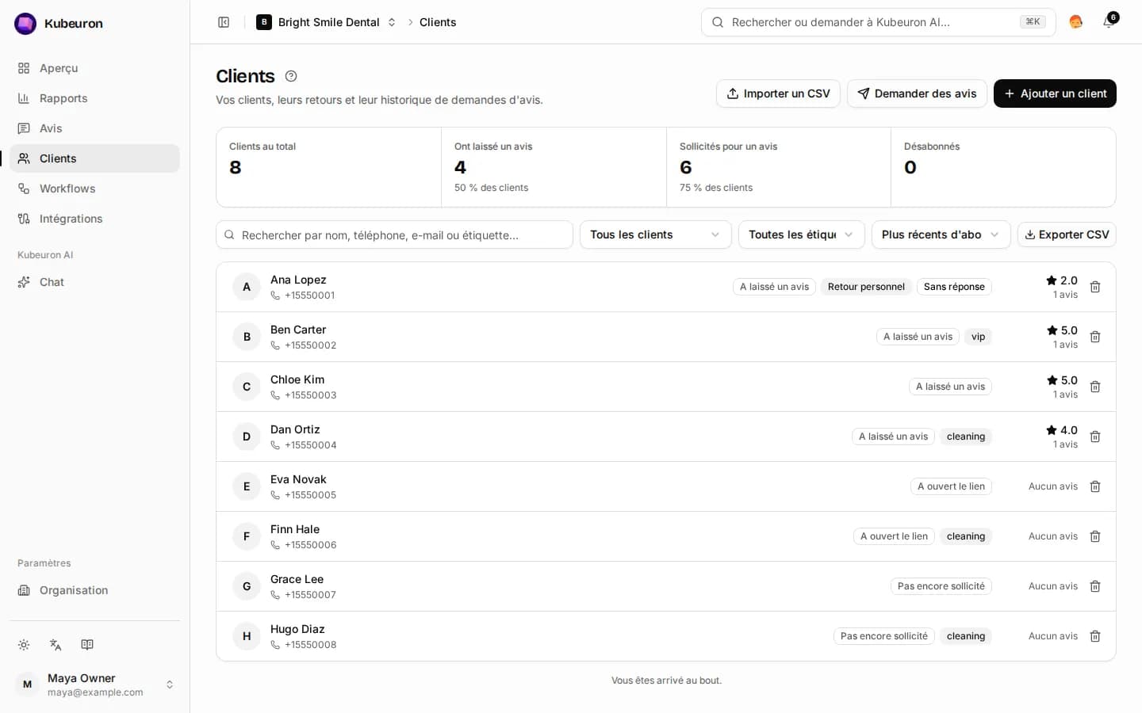Delete Finn Hale via trash icon
This screenshot has height=713, width=1142.
1095,536
